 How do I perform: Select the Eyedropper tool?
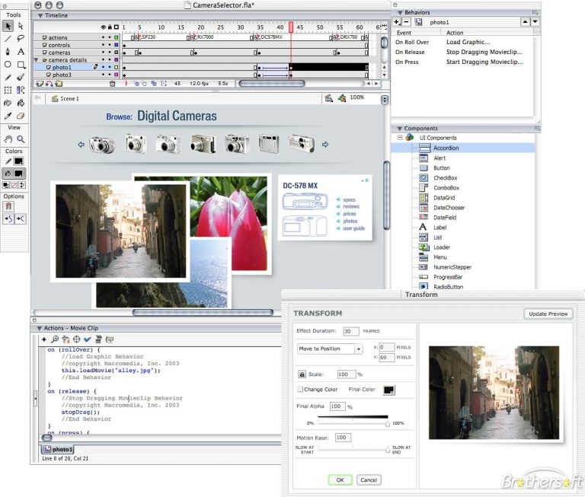tap(8, 116)
